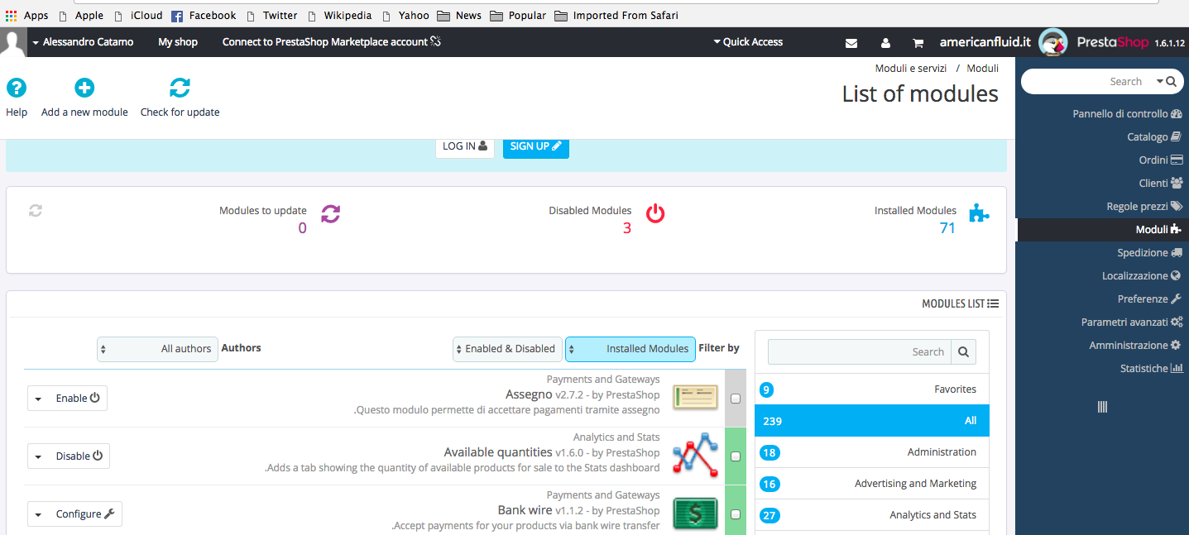This screenshot has width=1189, height=535.
Task: Open Moduli in sidebar
Action: point(1102,230)
